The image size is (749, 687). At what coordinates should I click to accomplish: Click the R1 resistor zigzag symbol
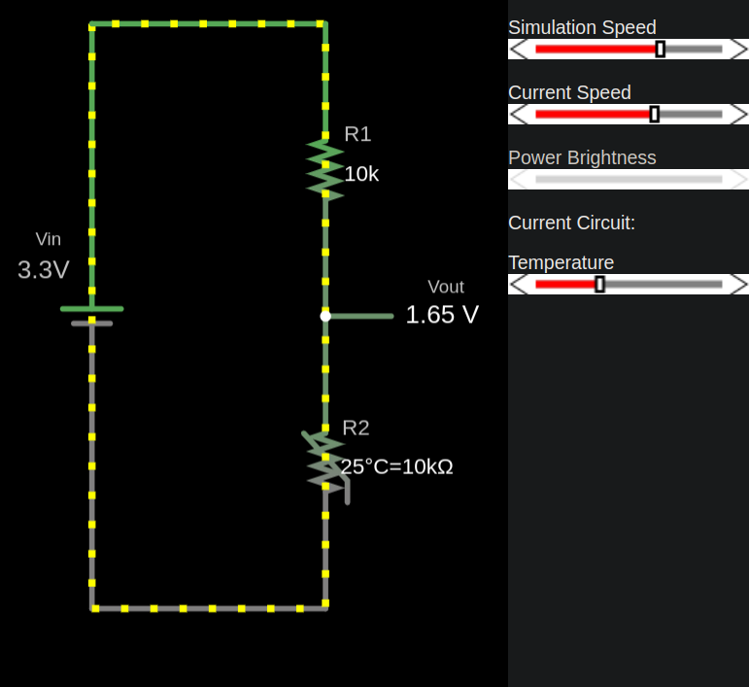tap(324, 169)
